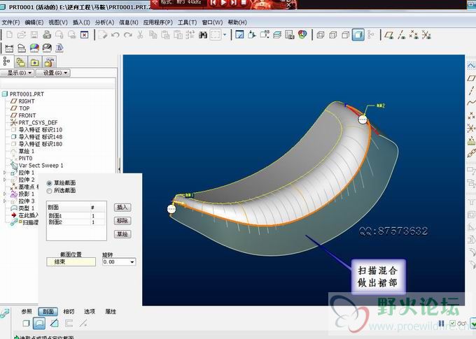Open the selection filter dropdown arrow
This screenshot has width=476, height=339.
coord(225,35)
